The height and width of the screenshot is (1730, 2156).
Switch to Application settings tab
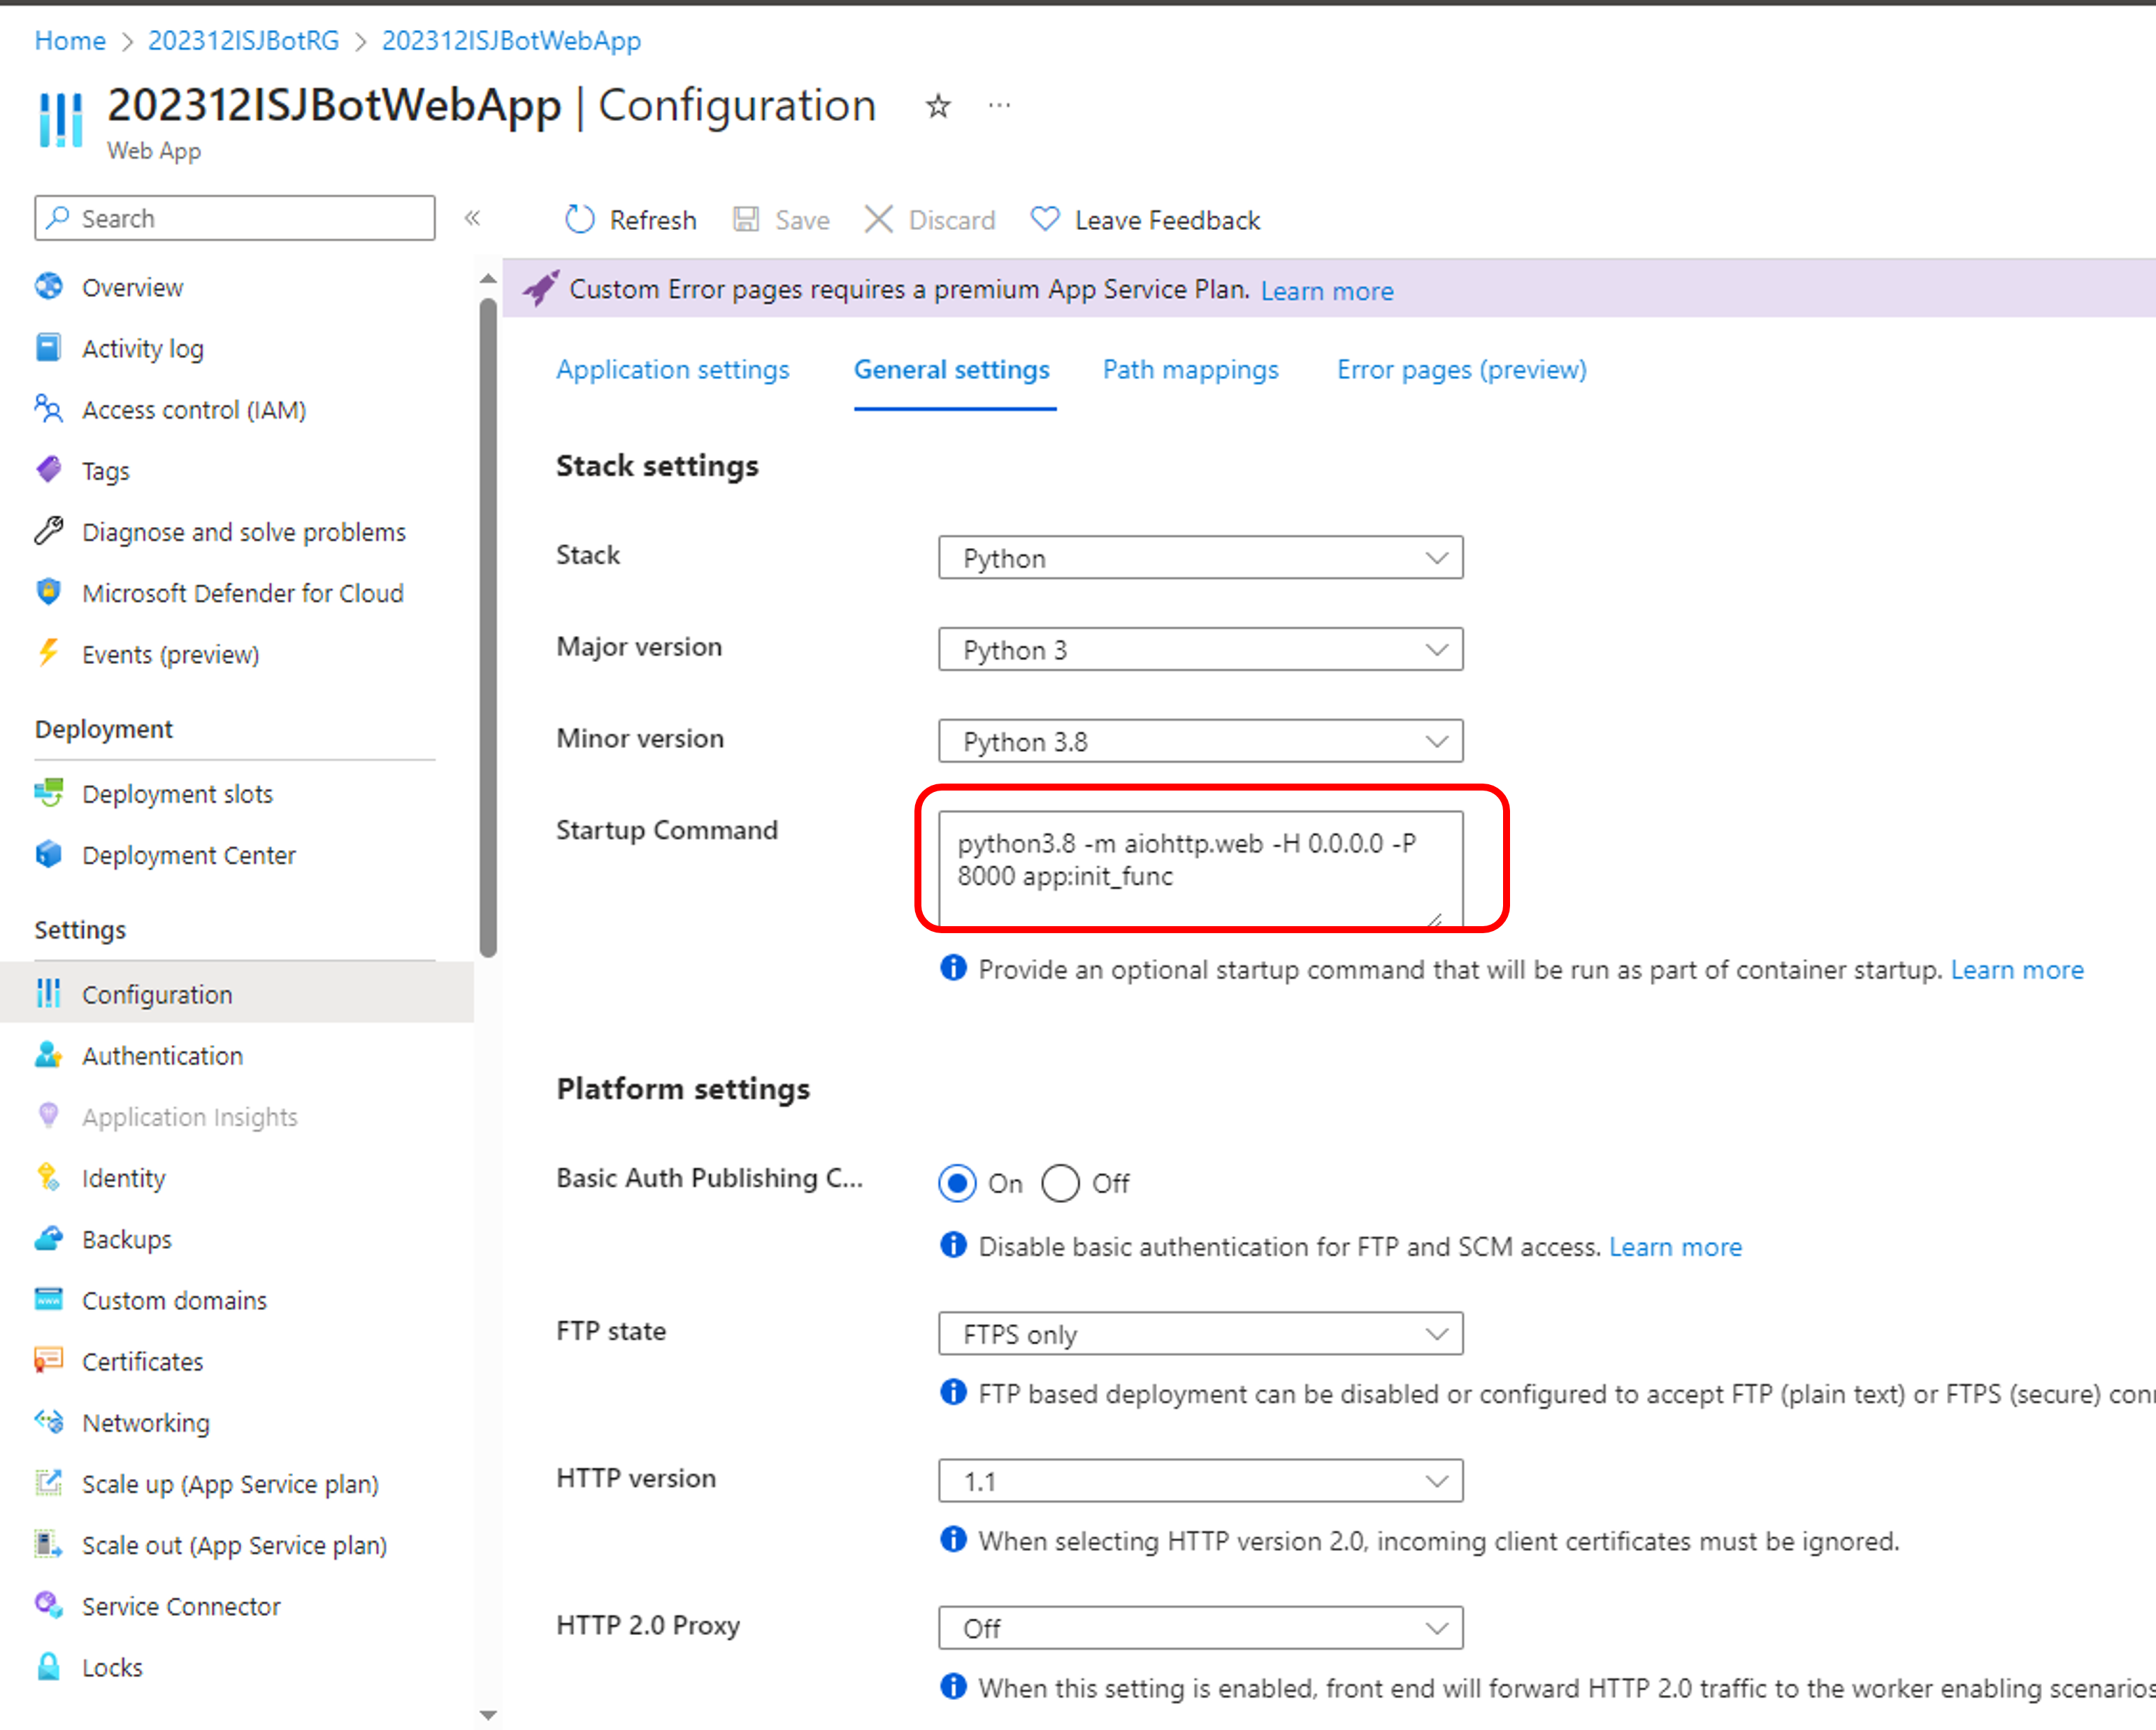click(672, 370)
